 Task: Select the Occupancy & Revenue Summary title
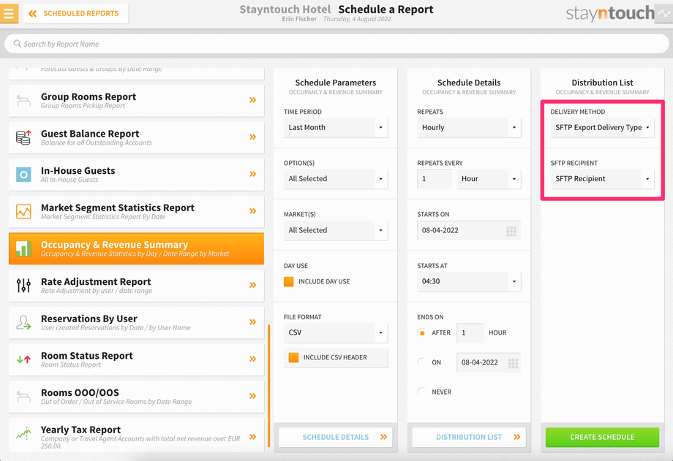(115, 245)
